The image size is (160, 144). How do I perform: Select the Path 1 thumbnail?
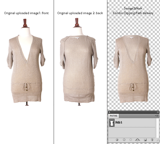point(112,123)
